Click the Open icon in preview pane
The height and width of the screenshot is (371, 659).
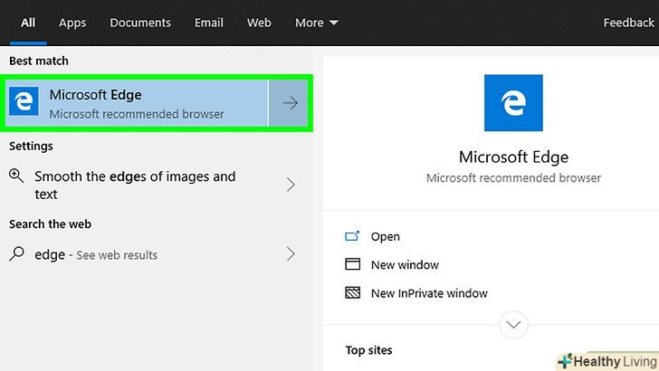click(x=353, y=237)
